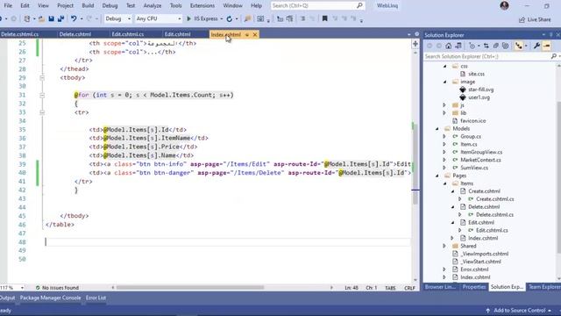
Task: Expand the js folder
Action: [444, 105]
